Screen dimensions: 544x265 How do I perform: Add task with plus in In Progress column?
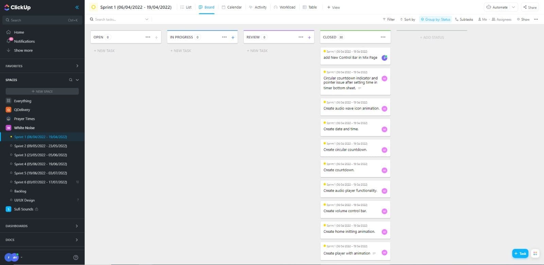coord(233,37)
